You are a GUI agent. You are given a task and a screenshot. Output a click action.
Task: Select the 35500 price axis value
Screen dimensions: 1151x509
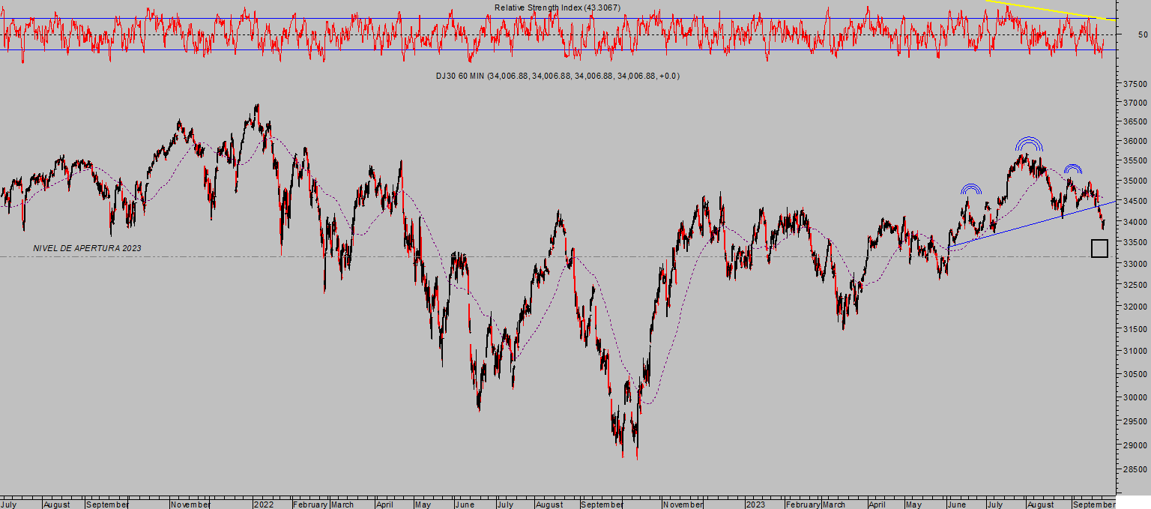point(1136,161)
